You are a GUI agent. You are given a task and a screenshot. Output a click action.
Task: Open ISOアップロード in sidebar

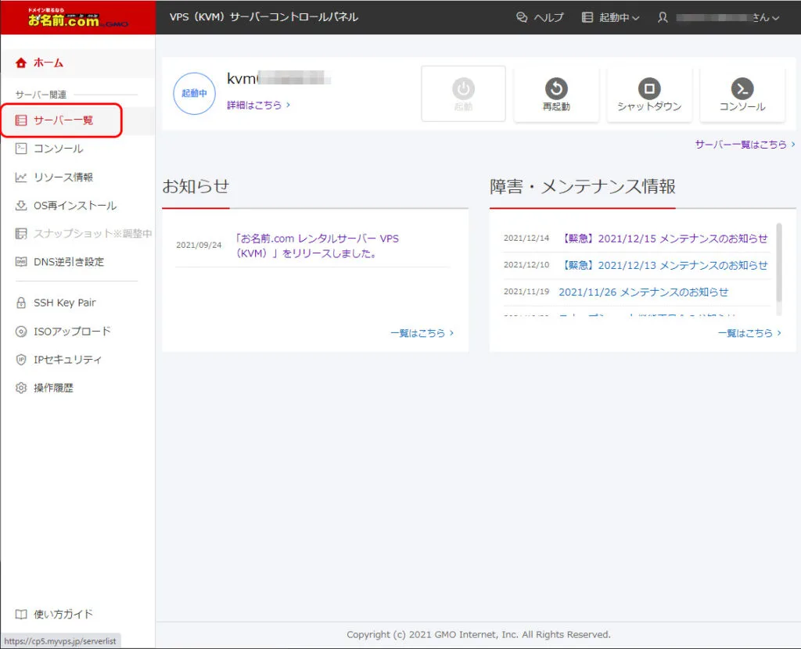click(72, 331)
